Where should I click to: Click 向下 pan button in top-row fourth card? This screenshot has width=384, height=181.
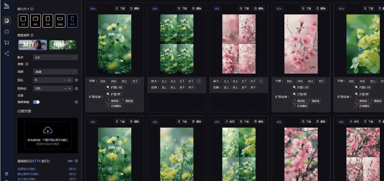(321, 81)
